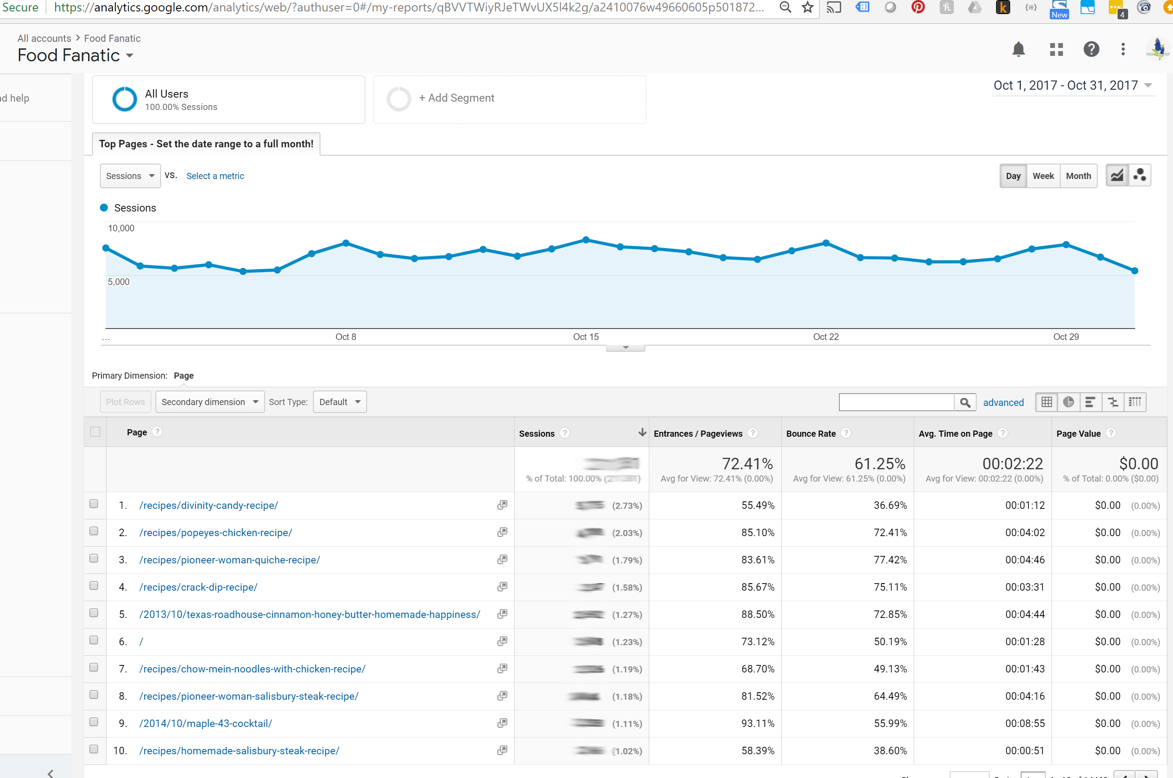The width and height of the screenshot is (1173, 778).
Task: Check the row checkbox for crack-dip-recipe
Action: click(94, 585)
